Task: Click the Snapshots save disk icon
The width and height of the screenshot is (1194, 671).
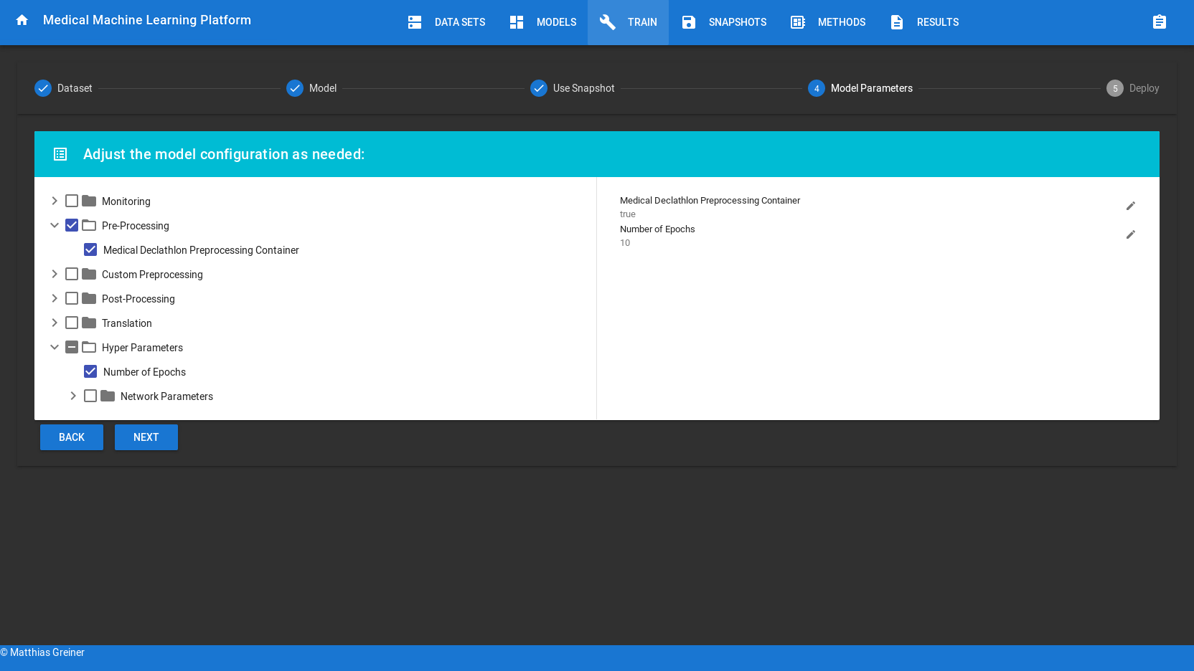Action: (689, 22)
